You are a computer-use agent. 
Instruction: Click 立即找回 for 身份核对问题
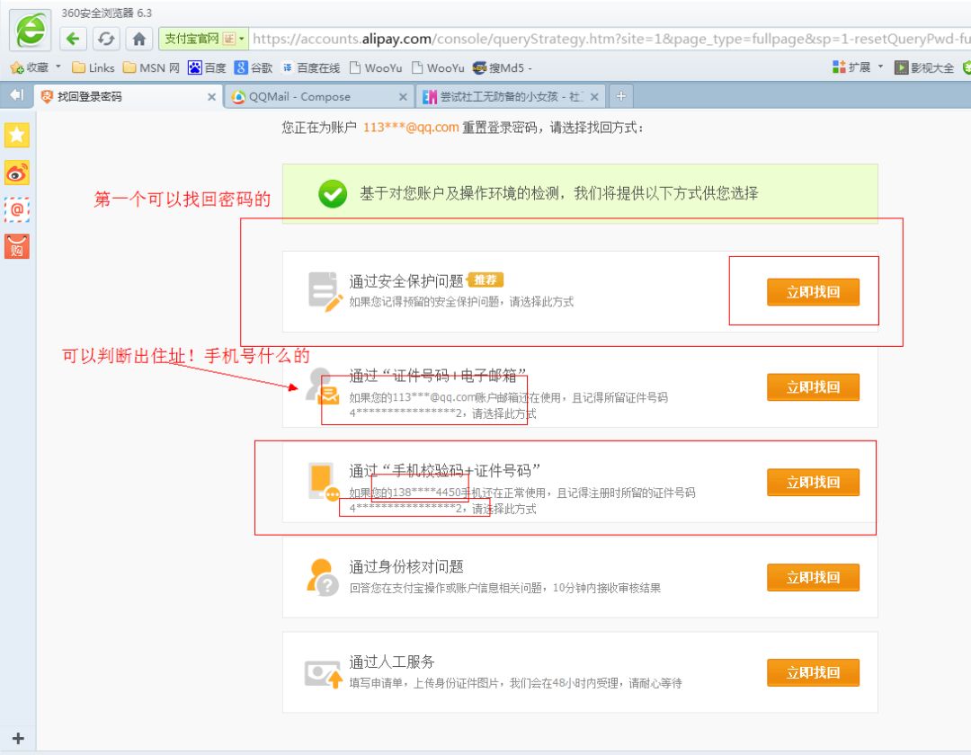click(x=813, y=577)
